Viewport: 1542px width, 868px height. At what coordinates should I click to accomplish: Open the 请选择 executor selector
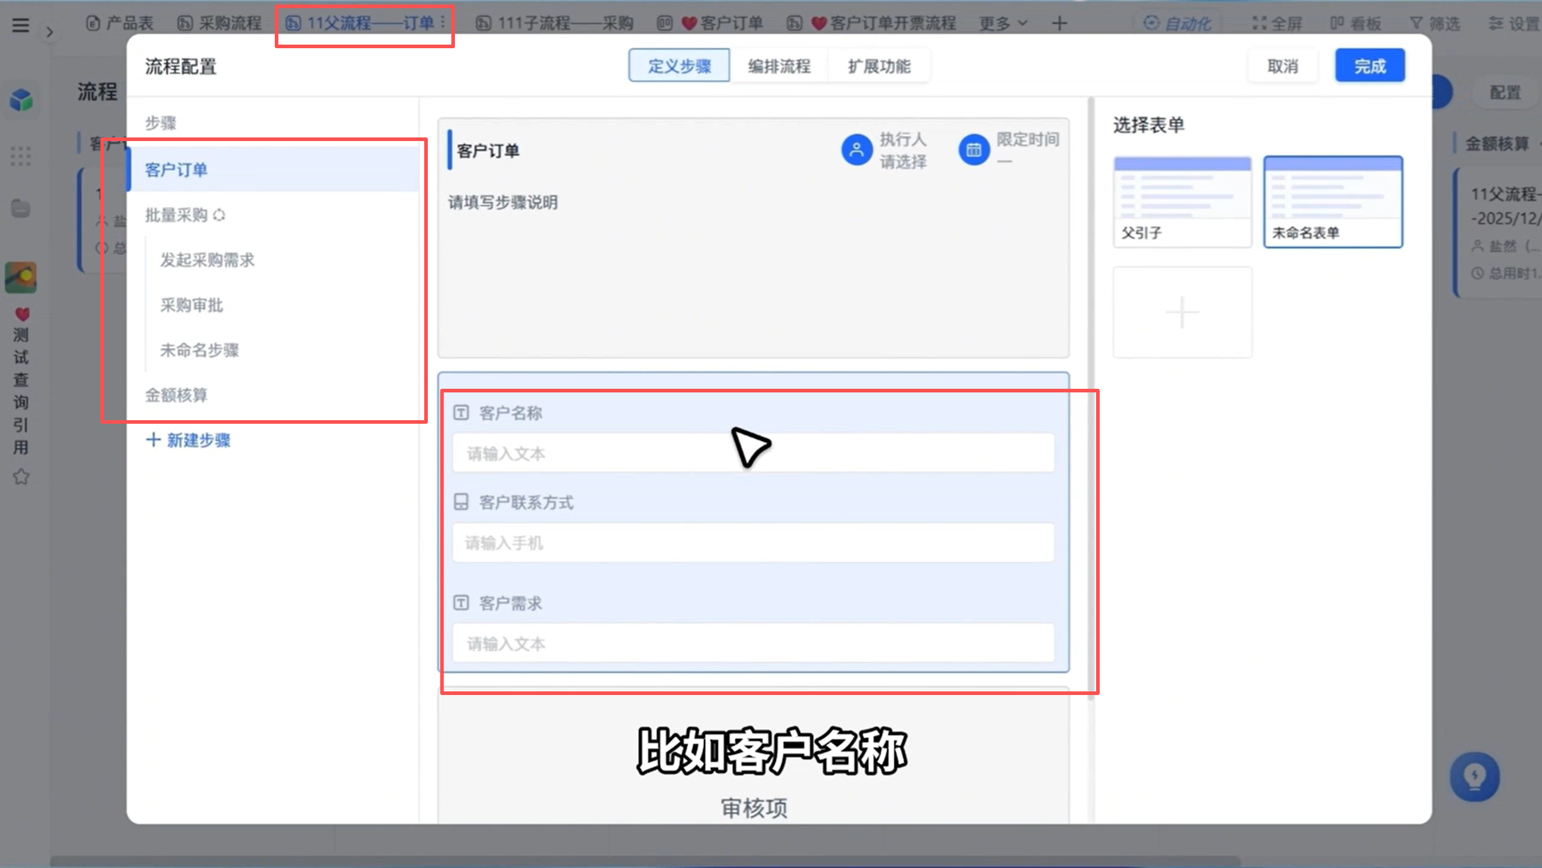click(x=903, y=162)
